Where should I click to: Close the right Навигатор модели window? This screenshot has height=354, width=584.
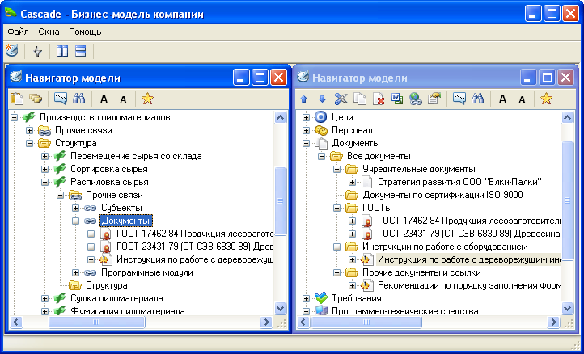point(565,78)
